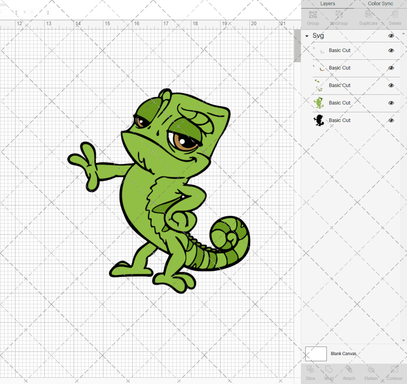
Task: Open the Y position input stepper
Action: (48, 12)
